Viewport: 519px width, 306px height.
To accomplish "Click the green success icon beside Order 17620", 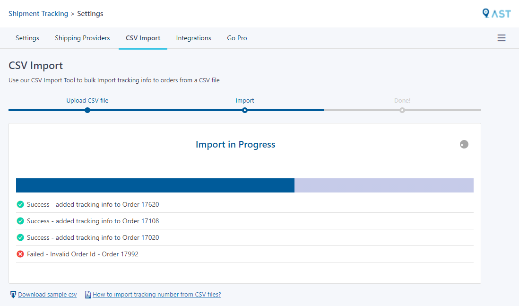I will pyautogui.click(x=20, y=204).
